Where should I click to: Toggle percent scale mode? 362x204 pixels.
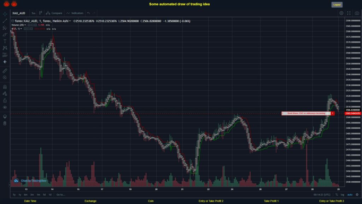(337, 195)
